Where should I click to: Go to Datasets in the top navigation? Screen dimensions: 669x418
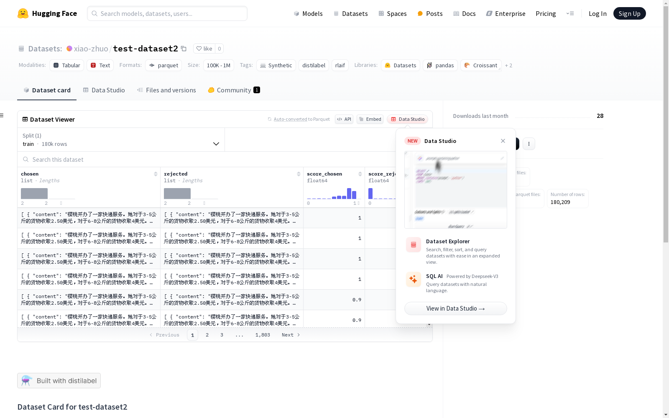tap(350, 13)
